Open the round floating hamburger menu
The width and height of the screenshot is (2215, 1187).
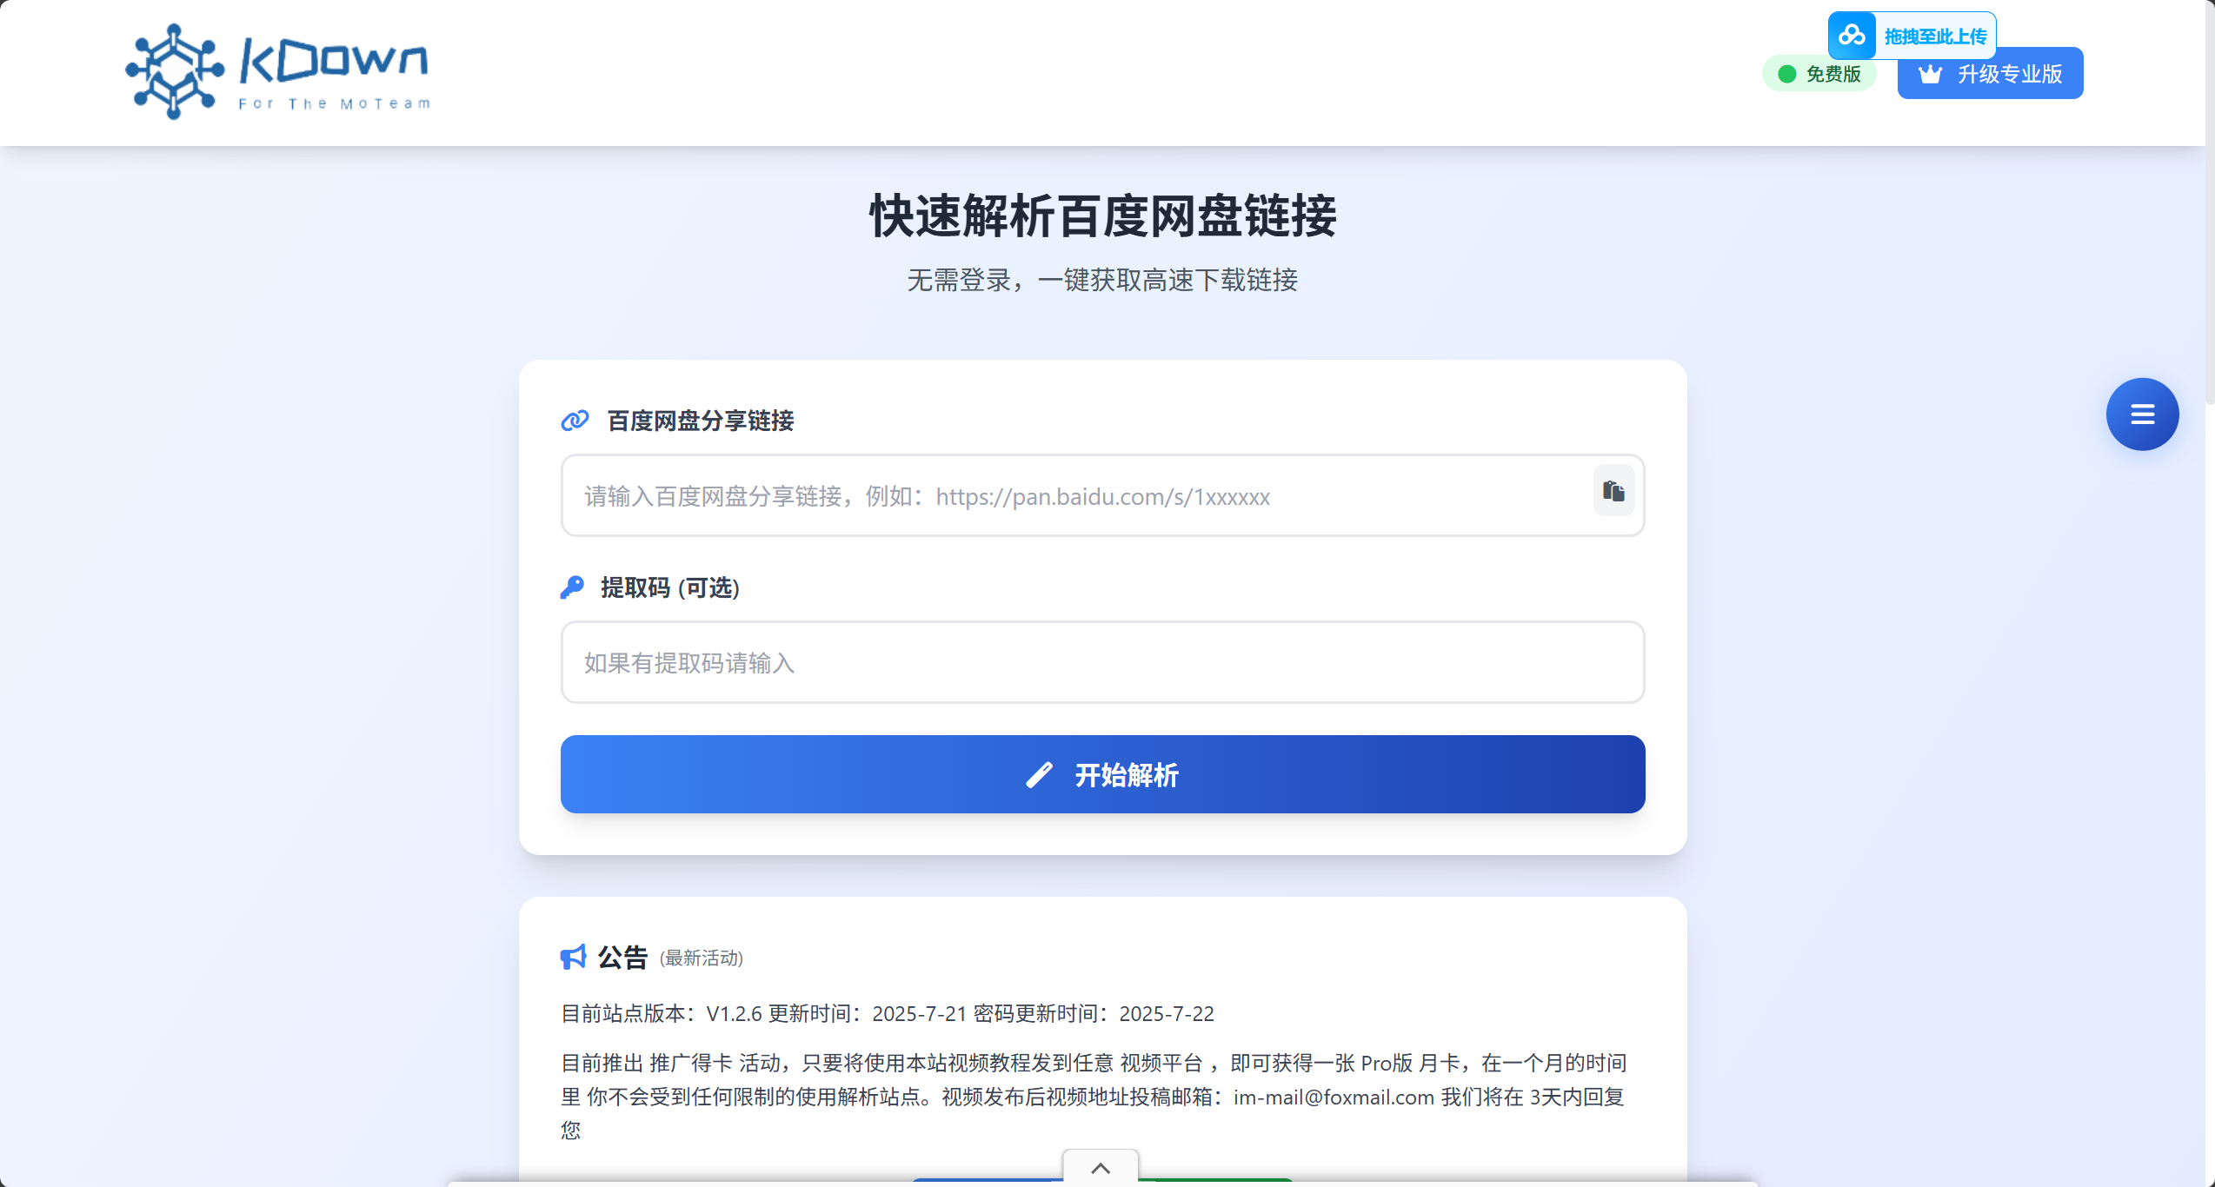click(x=2142, y=414)
